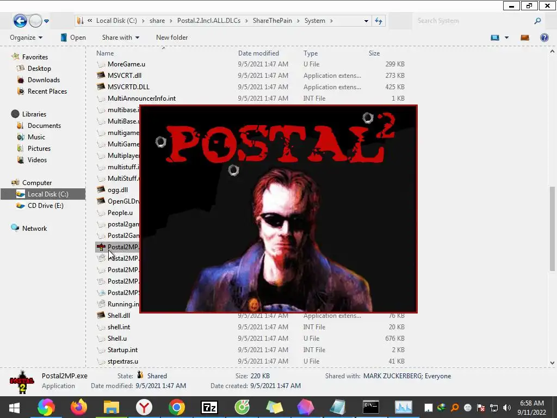Click the Refresh button beside address bar
The image size is (557, 418).
click(x=379, y=21)
